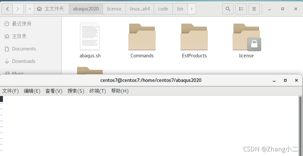Open the locked license folder

pos(246,38)
